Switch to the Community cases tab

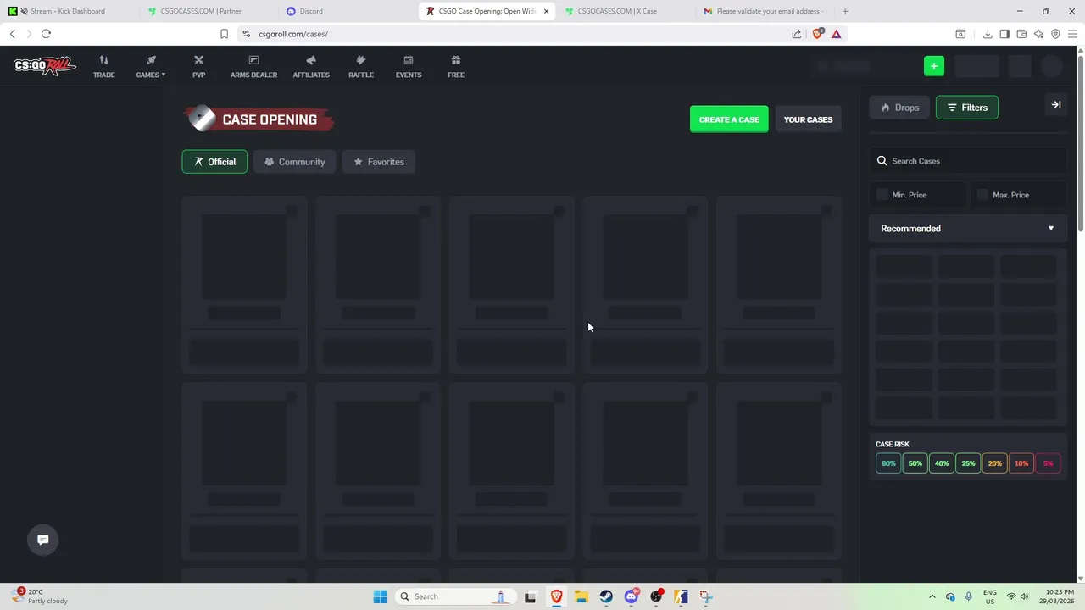294,162
